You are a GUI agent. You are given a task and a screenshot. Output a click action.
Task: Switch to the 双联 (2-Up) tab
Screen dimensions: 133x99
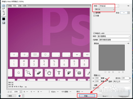coord(20,6)
